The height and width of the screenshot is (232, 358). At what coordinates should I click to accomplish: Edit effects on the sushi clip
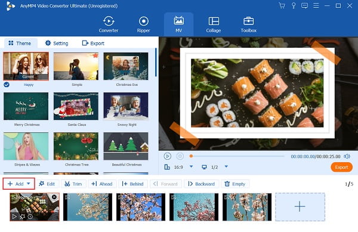(x=22, y=216)
